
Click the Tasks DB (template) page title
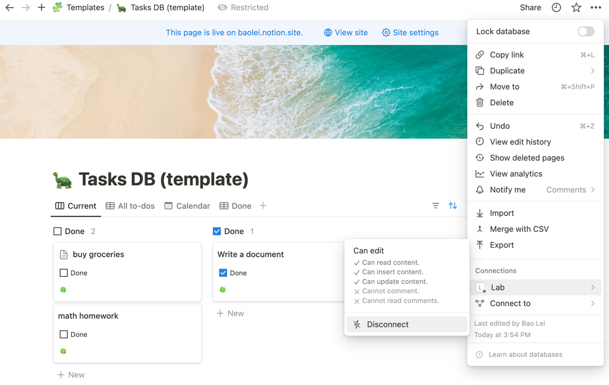coord(163,179)
